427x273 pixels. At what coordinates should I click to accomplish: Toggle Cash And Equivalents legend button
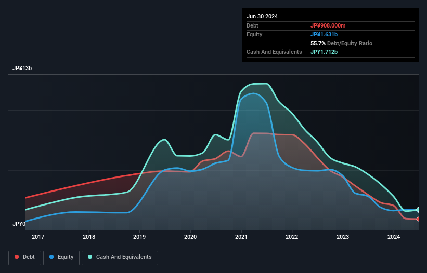pos(120,257)
